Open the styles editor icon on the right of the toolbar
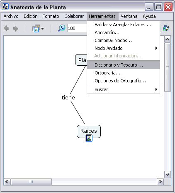175x193 pixels. pyautogui.click(x=166, y=28)
